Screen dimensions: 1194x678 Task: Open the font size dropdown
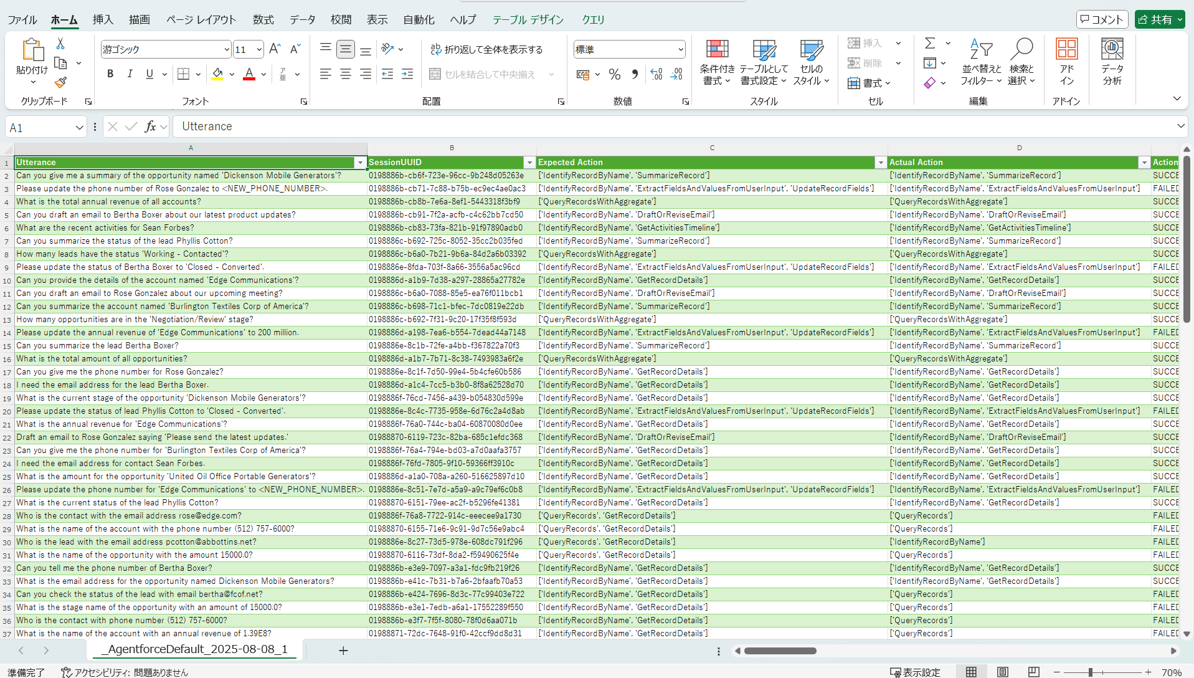pos(259,49)
